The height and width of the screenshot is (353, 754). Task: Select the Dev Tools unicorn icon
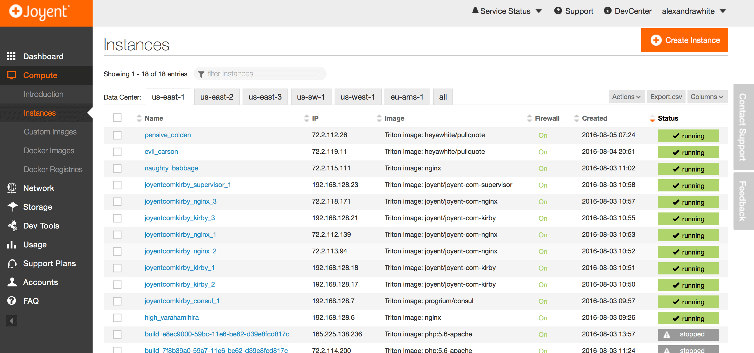[x=12, y=225]
